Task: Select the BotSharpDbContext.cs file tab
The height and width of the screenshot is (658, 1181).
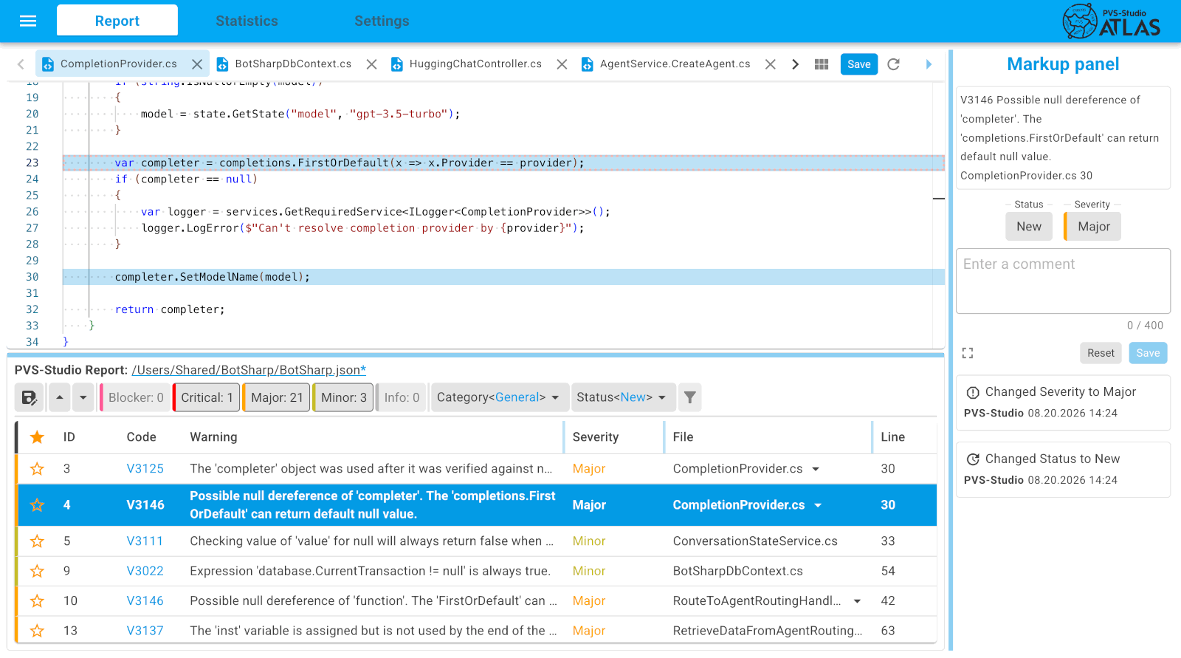Action: click(x=293, y=64)
